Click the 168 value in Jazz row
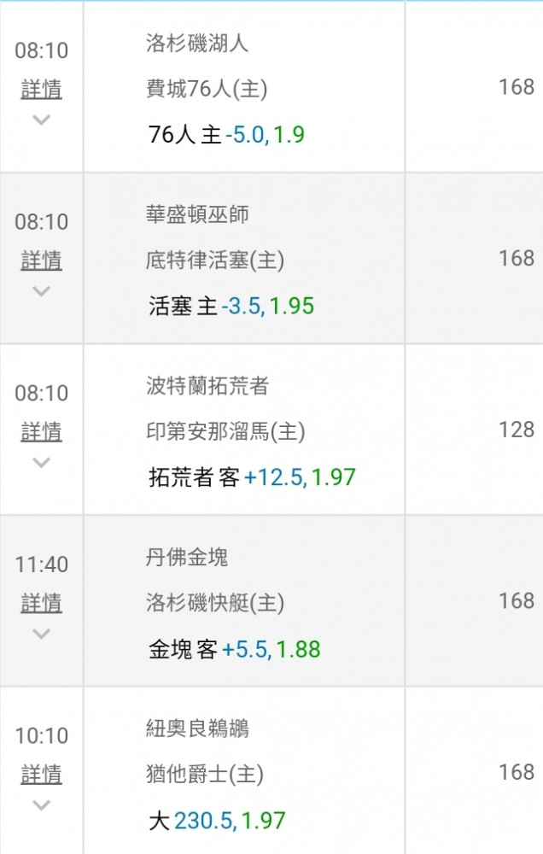The image size is (543, 854). pyautogui.click(x=517, y=772)
